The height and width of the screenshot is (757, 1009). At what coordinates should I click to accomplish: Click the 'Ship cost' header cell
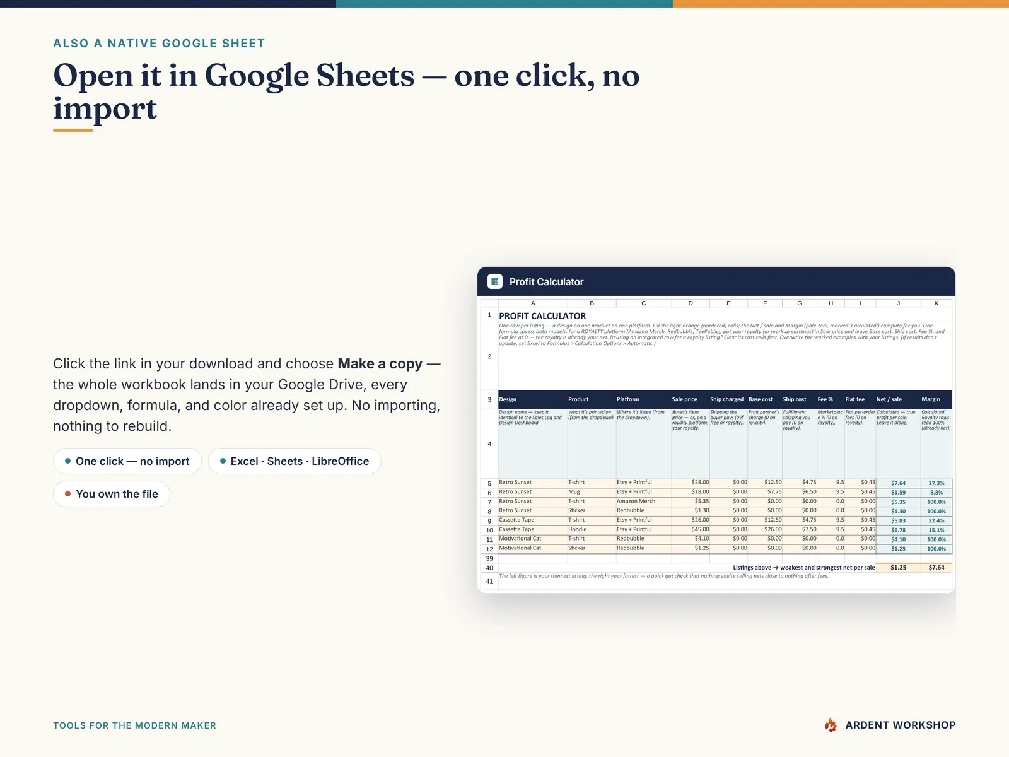coord(800,399)
